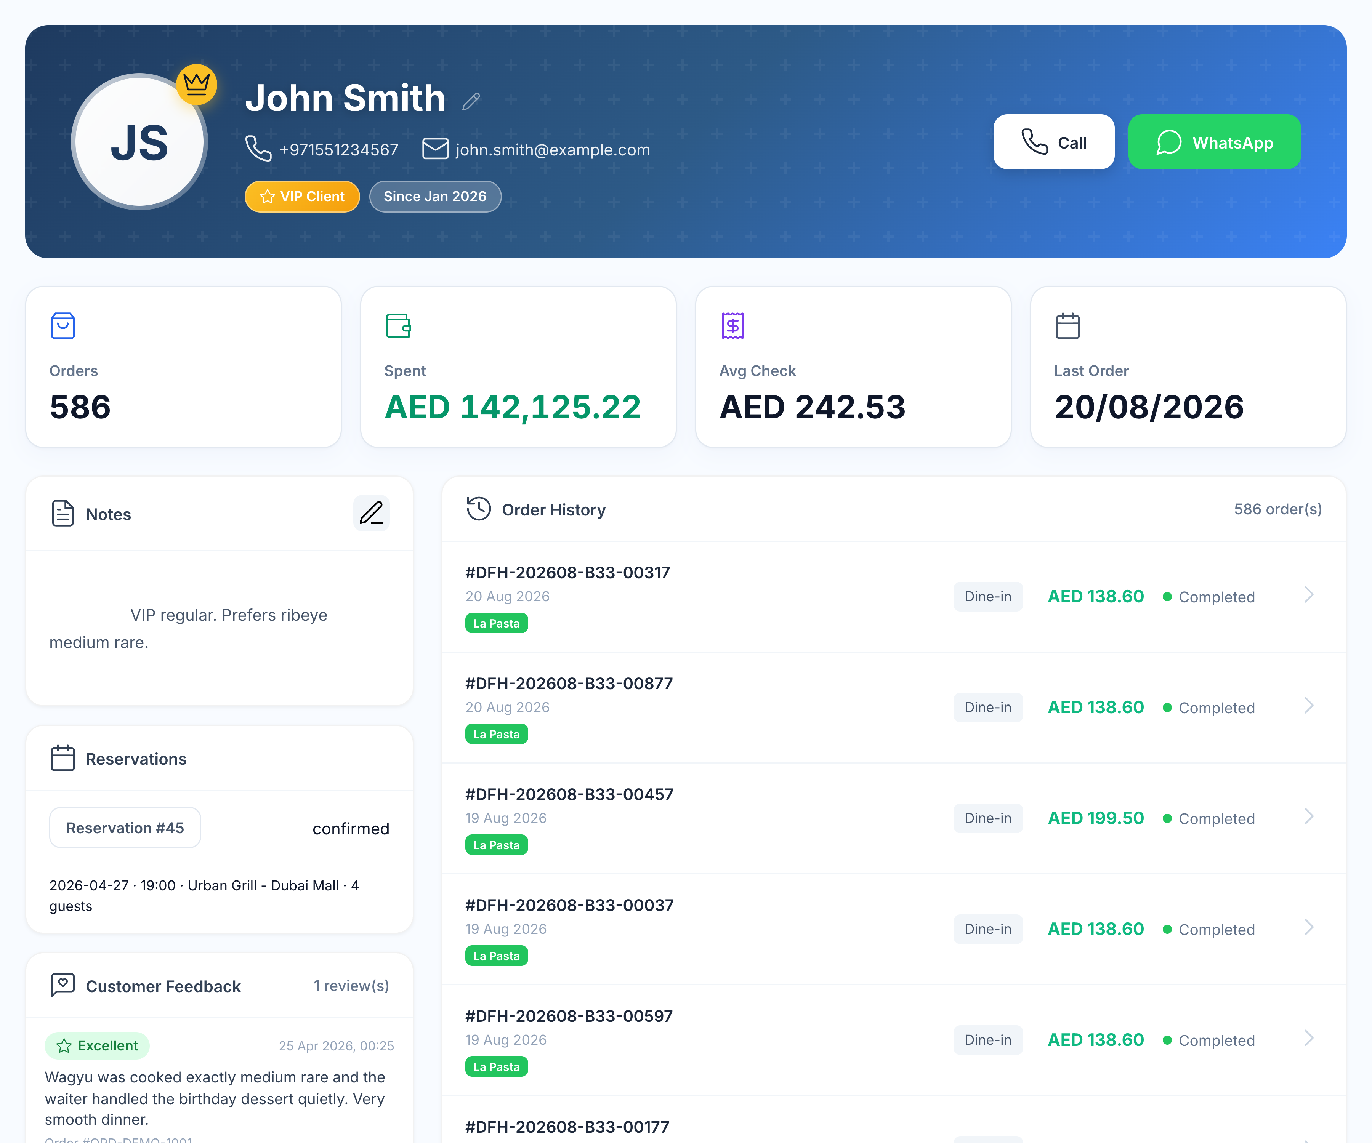Click the gold crown VIP badge on avatar
The image size is (1372, 1143).
197,84
